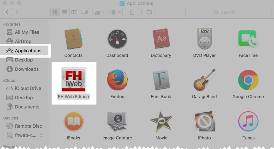Click the Google Chrome label text

click(x=248, y=97)
